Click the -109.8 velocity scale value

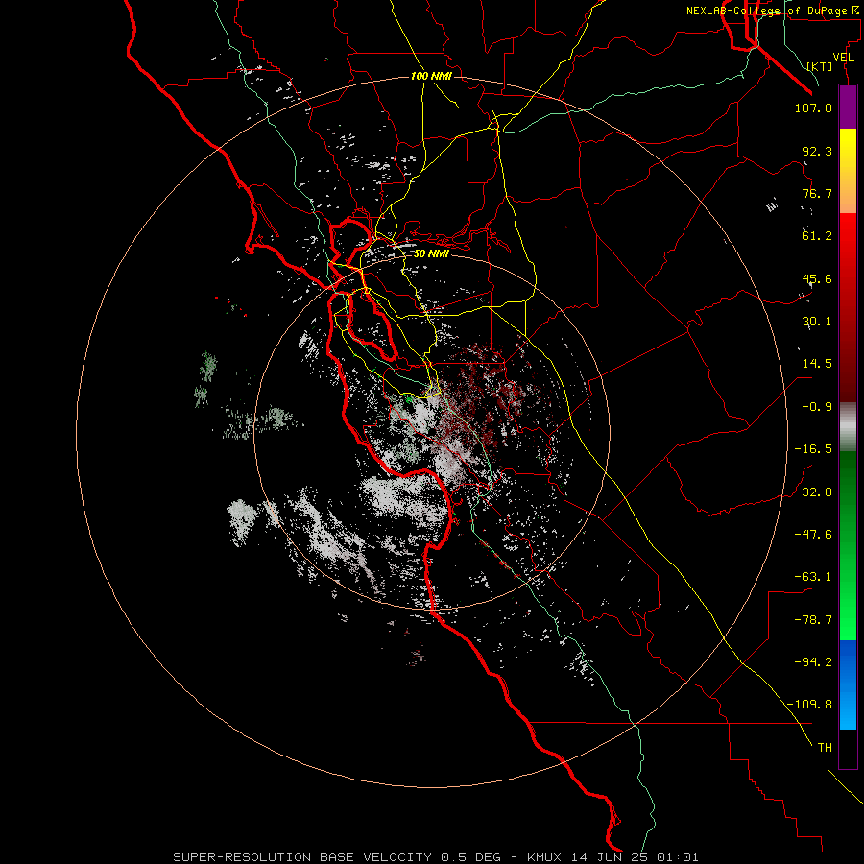point(810,705)
